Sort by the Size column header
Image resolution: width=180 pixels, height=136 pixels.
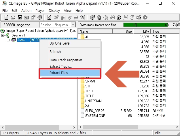click(123, 32)
